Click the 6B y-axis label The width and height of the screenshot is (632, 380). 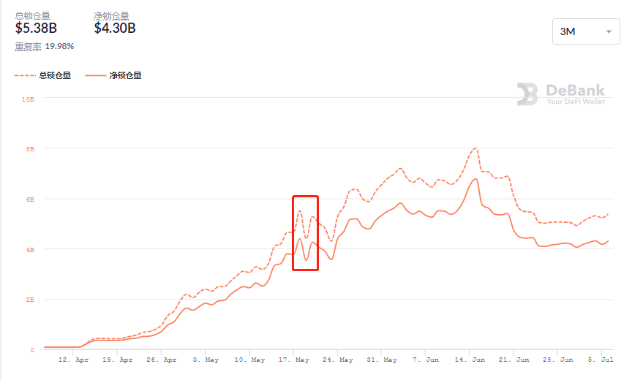(x=30, y=199)
